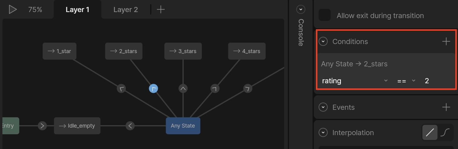Image resolution: width=458 pixels, height=149 pixels.
Task: Select transition arrow toward 1_star
Action: 121,89
